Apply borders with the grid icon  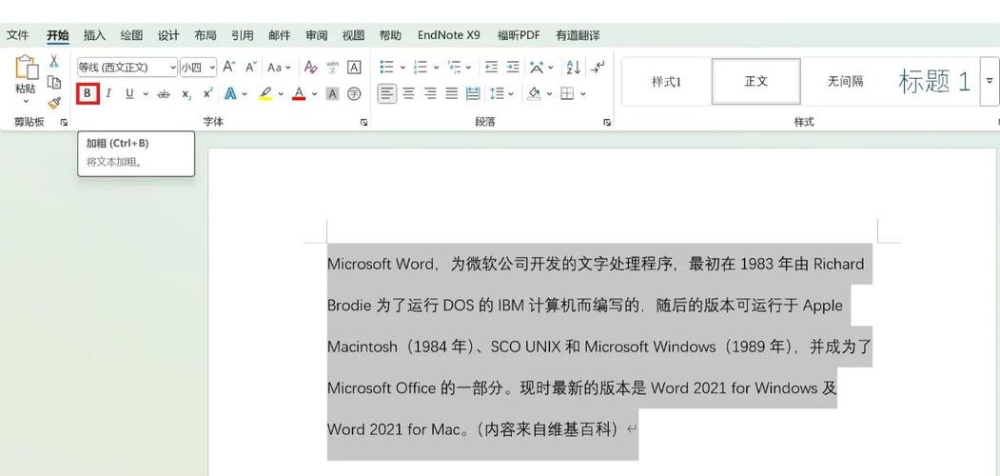point(567,94)
